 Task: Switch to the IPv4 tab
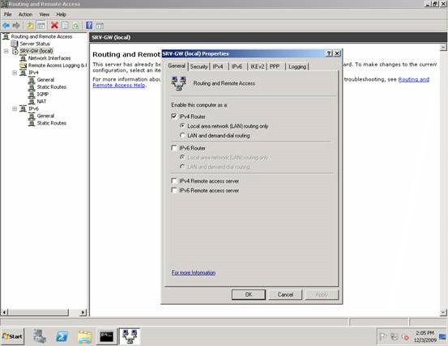point(218,66)
